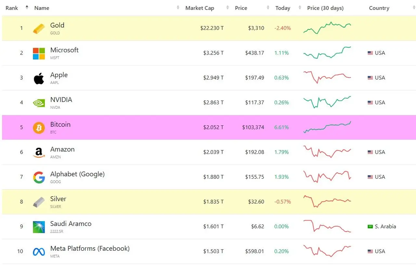Click the NVIDIA logo icon
This screenshot has height=266, width=416.
click(39, 103)
